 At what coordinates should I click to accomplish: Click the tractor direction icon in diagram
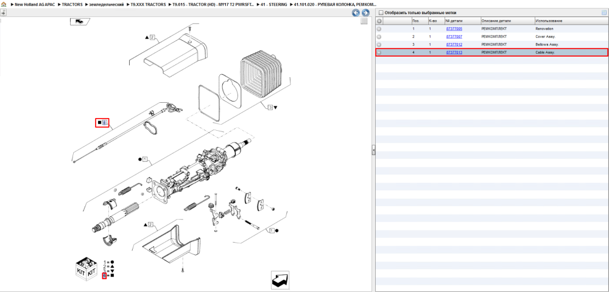(x=80, y=22)
